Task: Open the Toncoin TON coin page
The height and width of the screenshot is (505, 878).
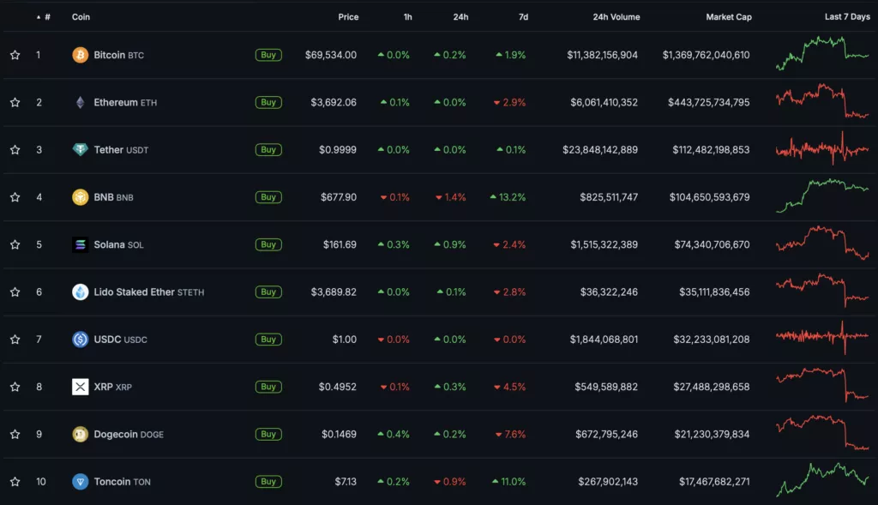Action: pos(122,482)
